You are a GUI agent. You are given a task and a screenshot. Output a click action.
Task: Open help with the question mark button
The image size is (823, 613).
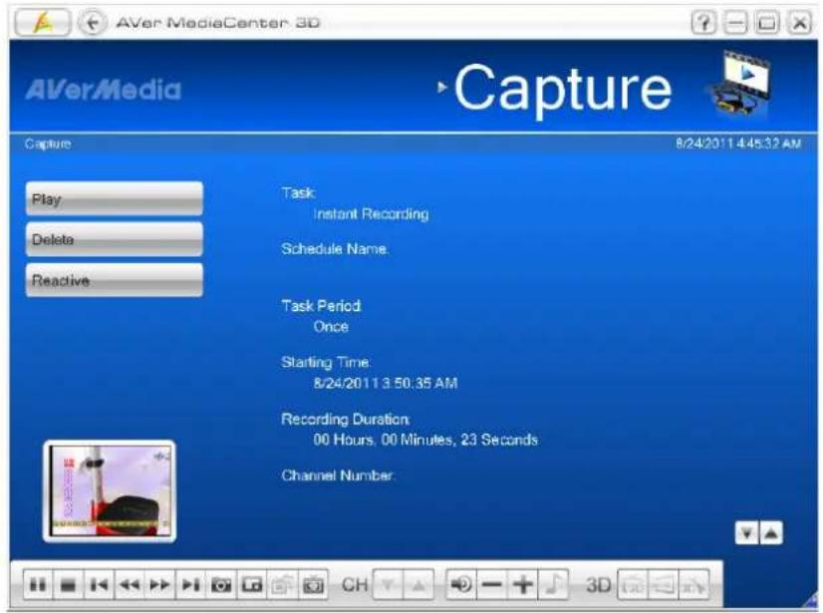point(703,23)
